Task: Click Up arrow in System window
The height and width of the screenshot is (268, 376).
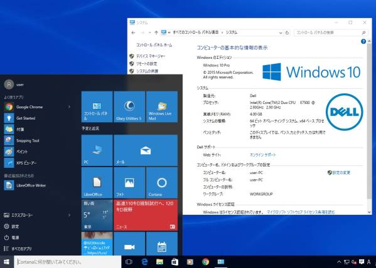Action: (156, 33)
